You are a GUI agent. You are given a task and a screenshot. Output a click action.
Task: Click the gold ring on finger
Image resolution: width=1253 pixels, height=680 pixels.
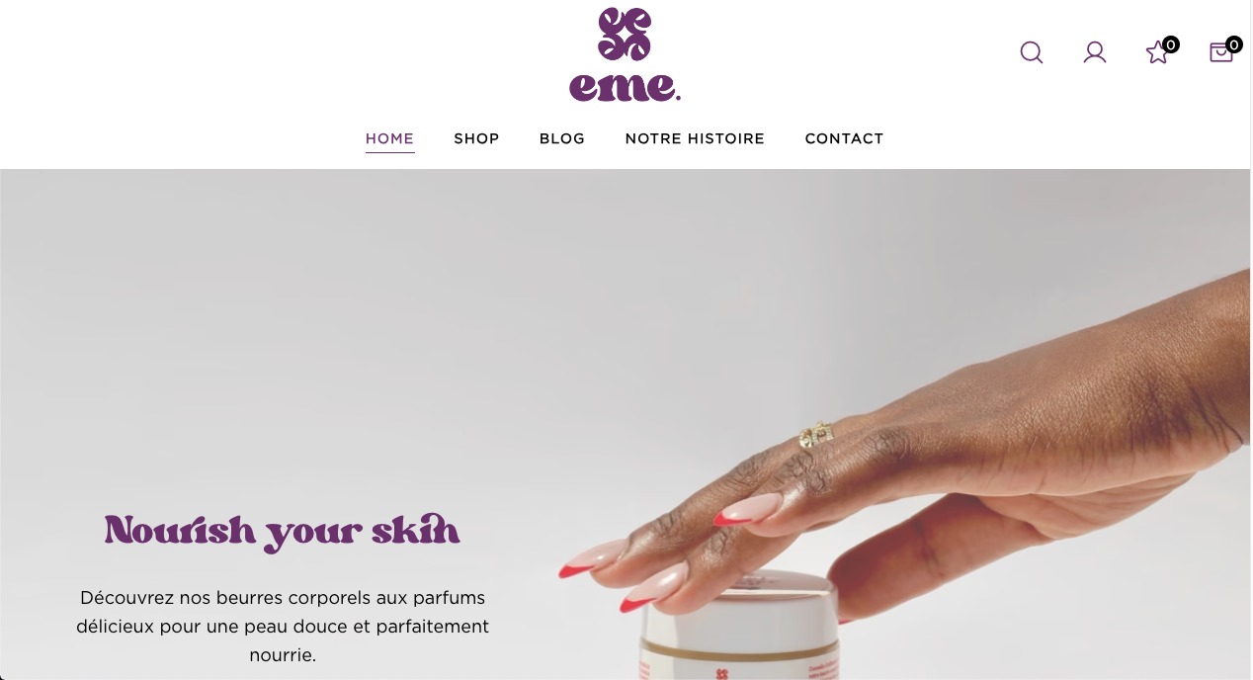[816, 435]
